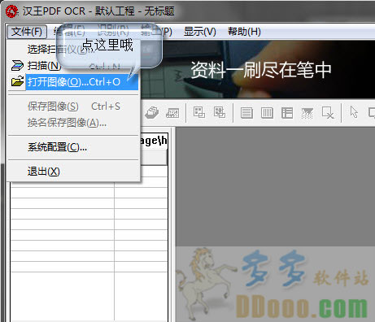The image size is (375, 322).
Task: Open the 帮助(H) menu
Action: pos(244,32)
